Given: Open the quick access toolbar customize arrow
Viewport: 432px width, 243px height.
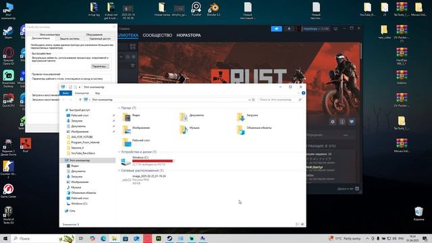Looking at the screenshot, I should [x=80, y=87].
